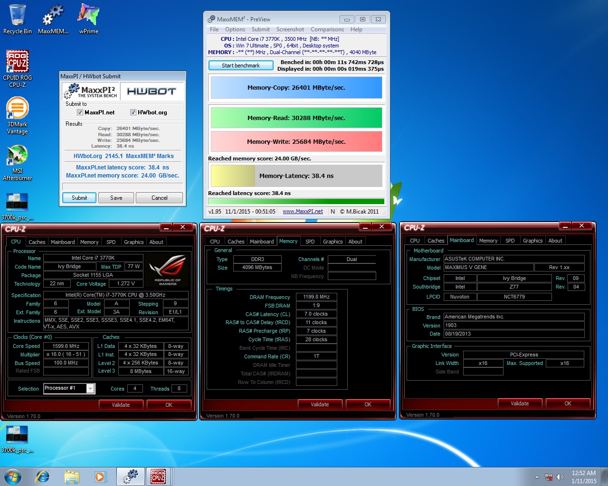Show hidden system tray icons

click(x=537, y=477)
